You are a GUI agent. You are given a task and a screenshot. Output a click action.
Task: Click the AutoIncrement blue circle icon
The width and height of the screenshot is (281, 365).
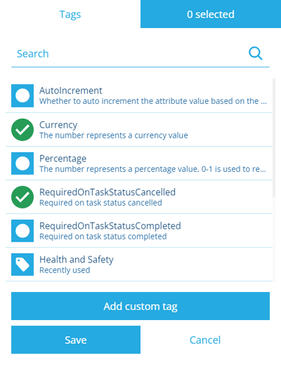point(22,95)
